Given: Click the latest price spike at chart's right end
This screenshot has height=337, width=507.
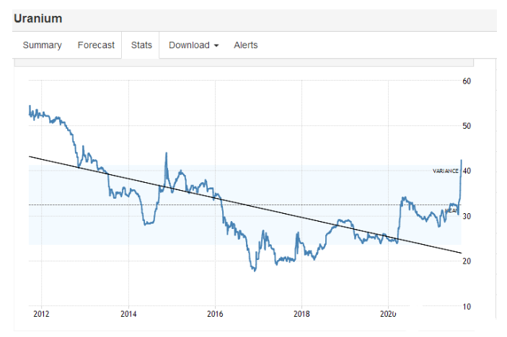Looking at the screenshot, I should click(461, 161).
